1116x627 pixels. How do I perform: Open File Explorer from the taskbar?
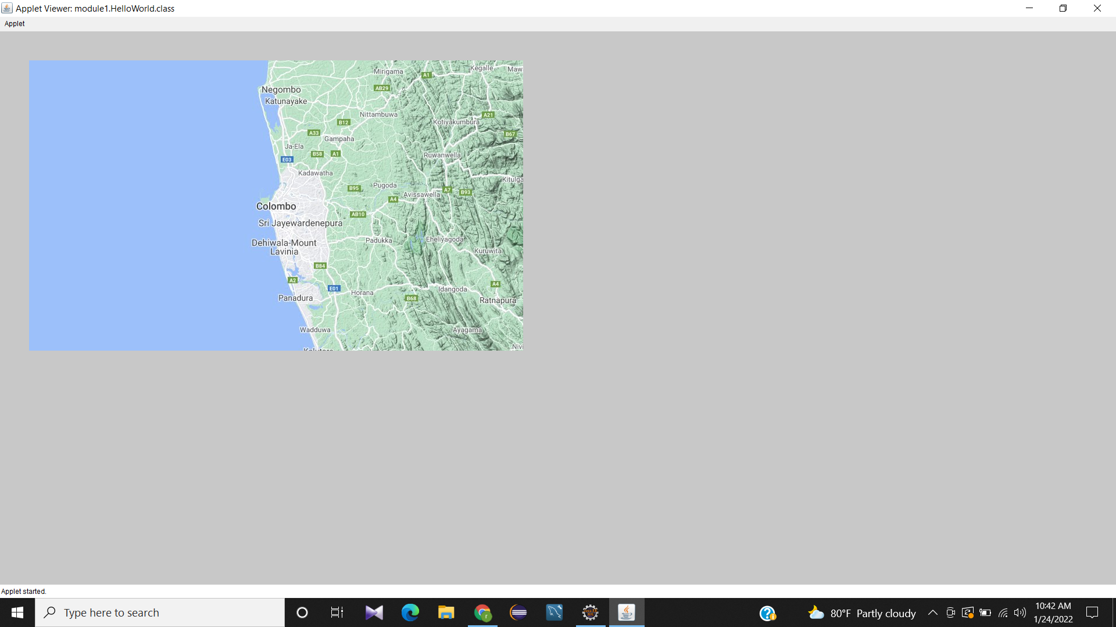(446, 612)
